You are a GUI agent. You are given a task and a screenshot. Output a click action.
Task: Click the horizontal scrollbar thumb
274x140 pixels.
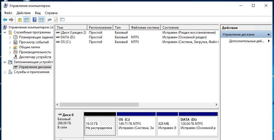(x=99, y=104)
